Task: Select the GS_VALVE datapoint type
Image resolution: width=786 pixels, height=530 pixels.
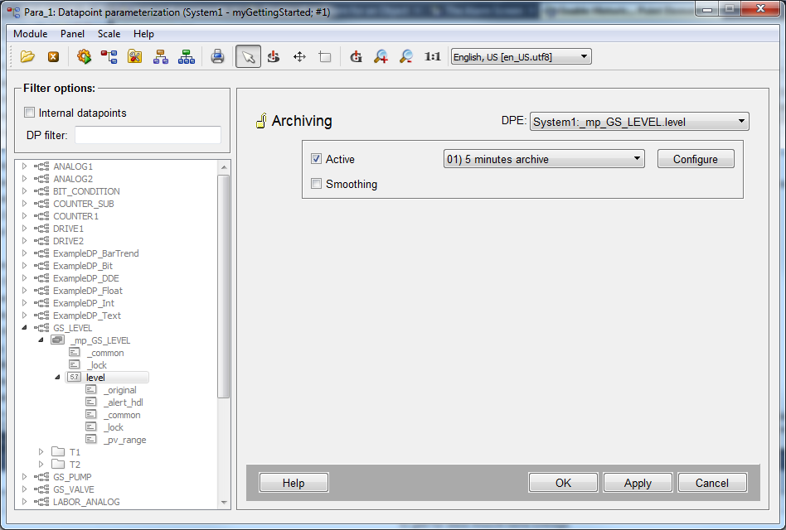Action: 74,489
